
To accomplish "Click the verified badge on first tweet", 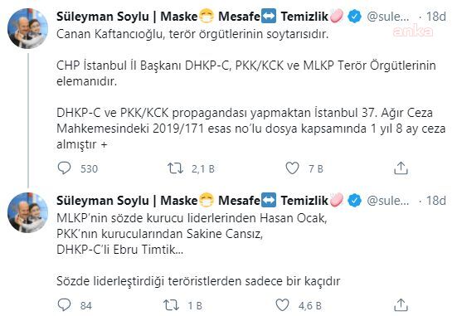I will click(x=354, y=17).
